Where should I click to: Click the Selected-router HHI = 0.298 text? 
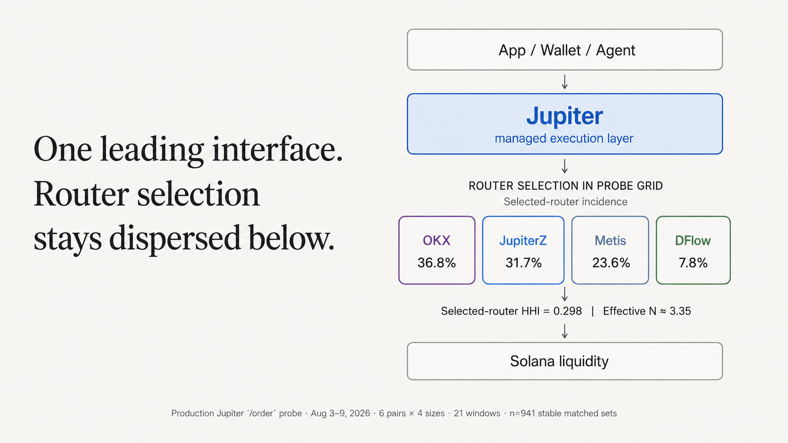(511, 311)
